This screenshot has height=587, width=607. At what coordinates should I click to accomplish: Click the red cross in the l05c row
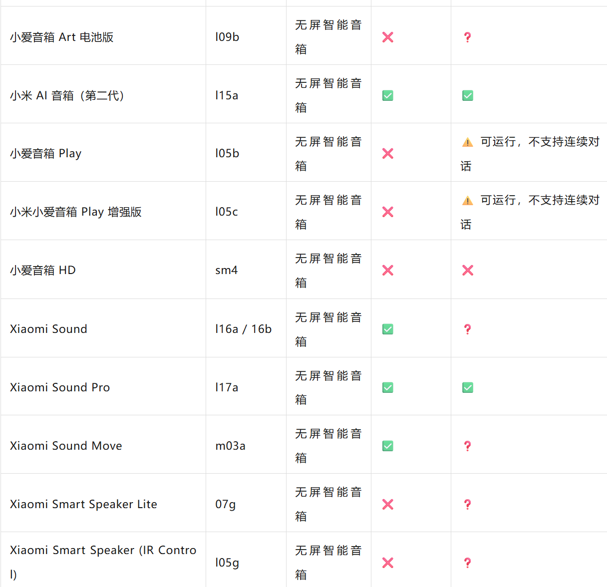pyautogui.click(x=388, y=212)
